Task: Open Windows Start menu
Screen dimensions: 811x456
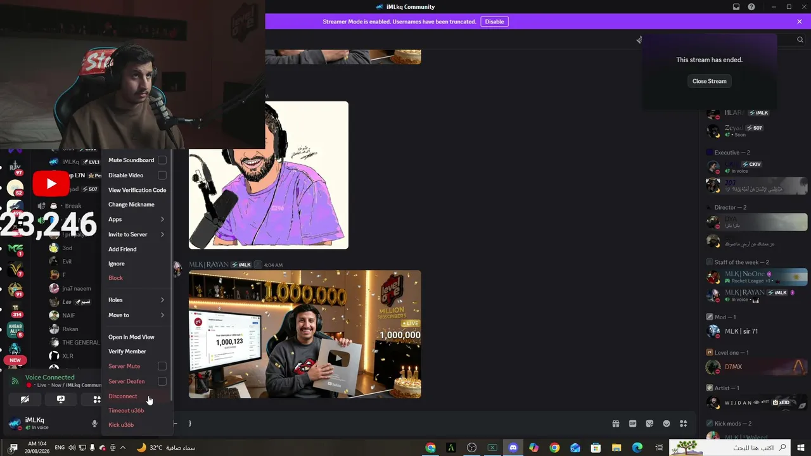Action: [800, 448]
